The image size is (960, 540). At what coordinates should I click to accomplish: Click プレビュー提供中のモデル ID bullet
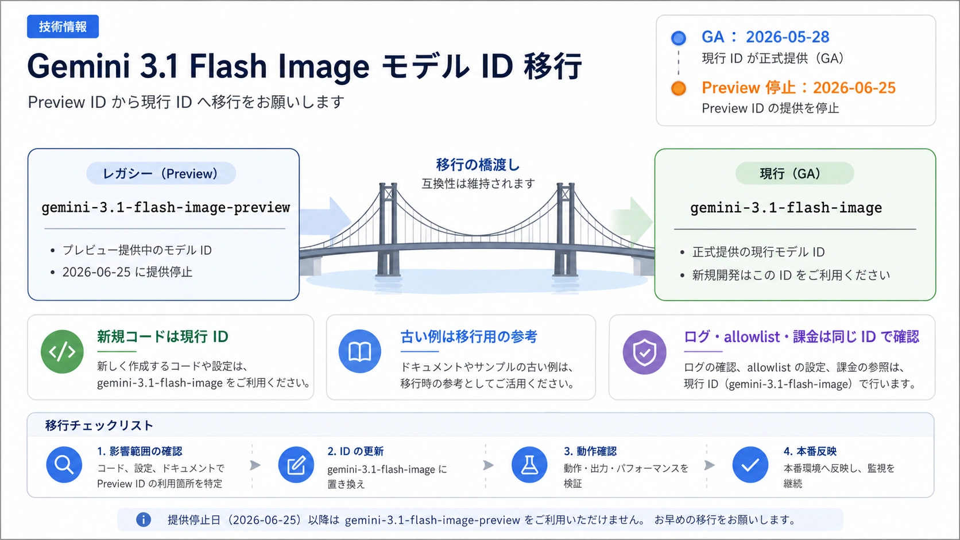click(x=137, y=250)
